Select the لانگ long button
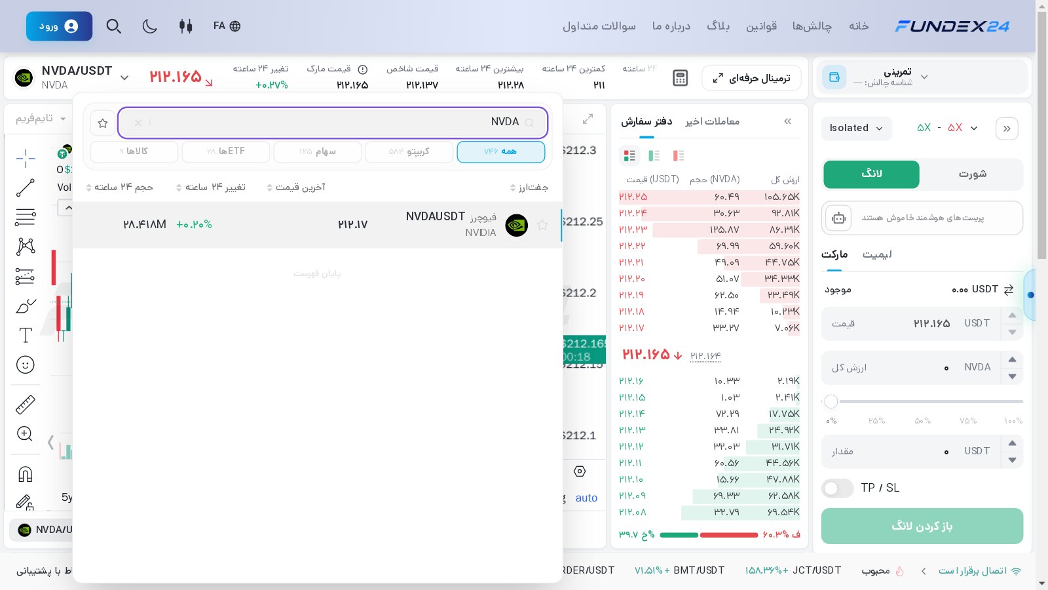Screen dimensions: 1048x590 (x=871, y=174)
